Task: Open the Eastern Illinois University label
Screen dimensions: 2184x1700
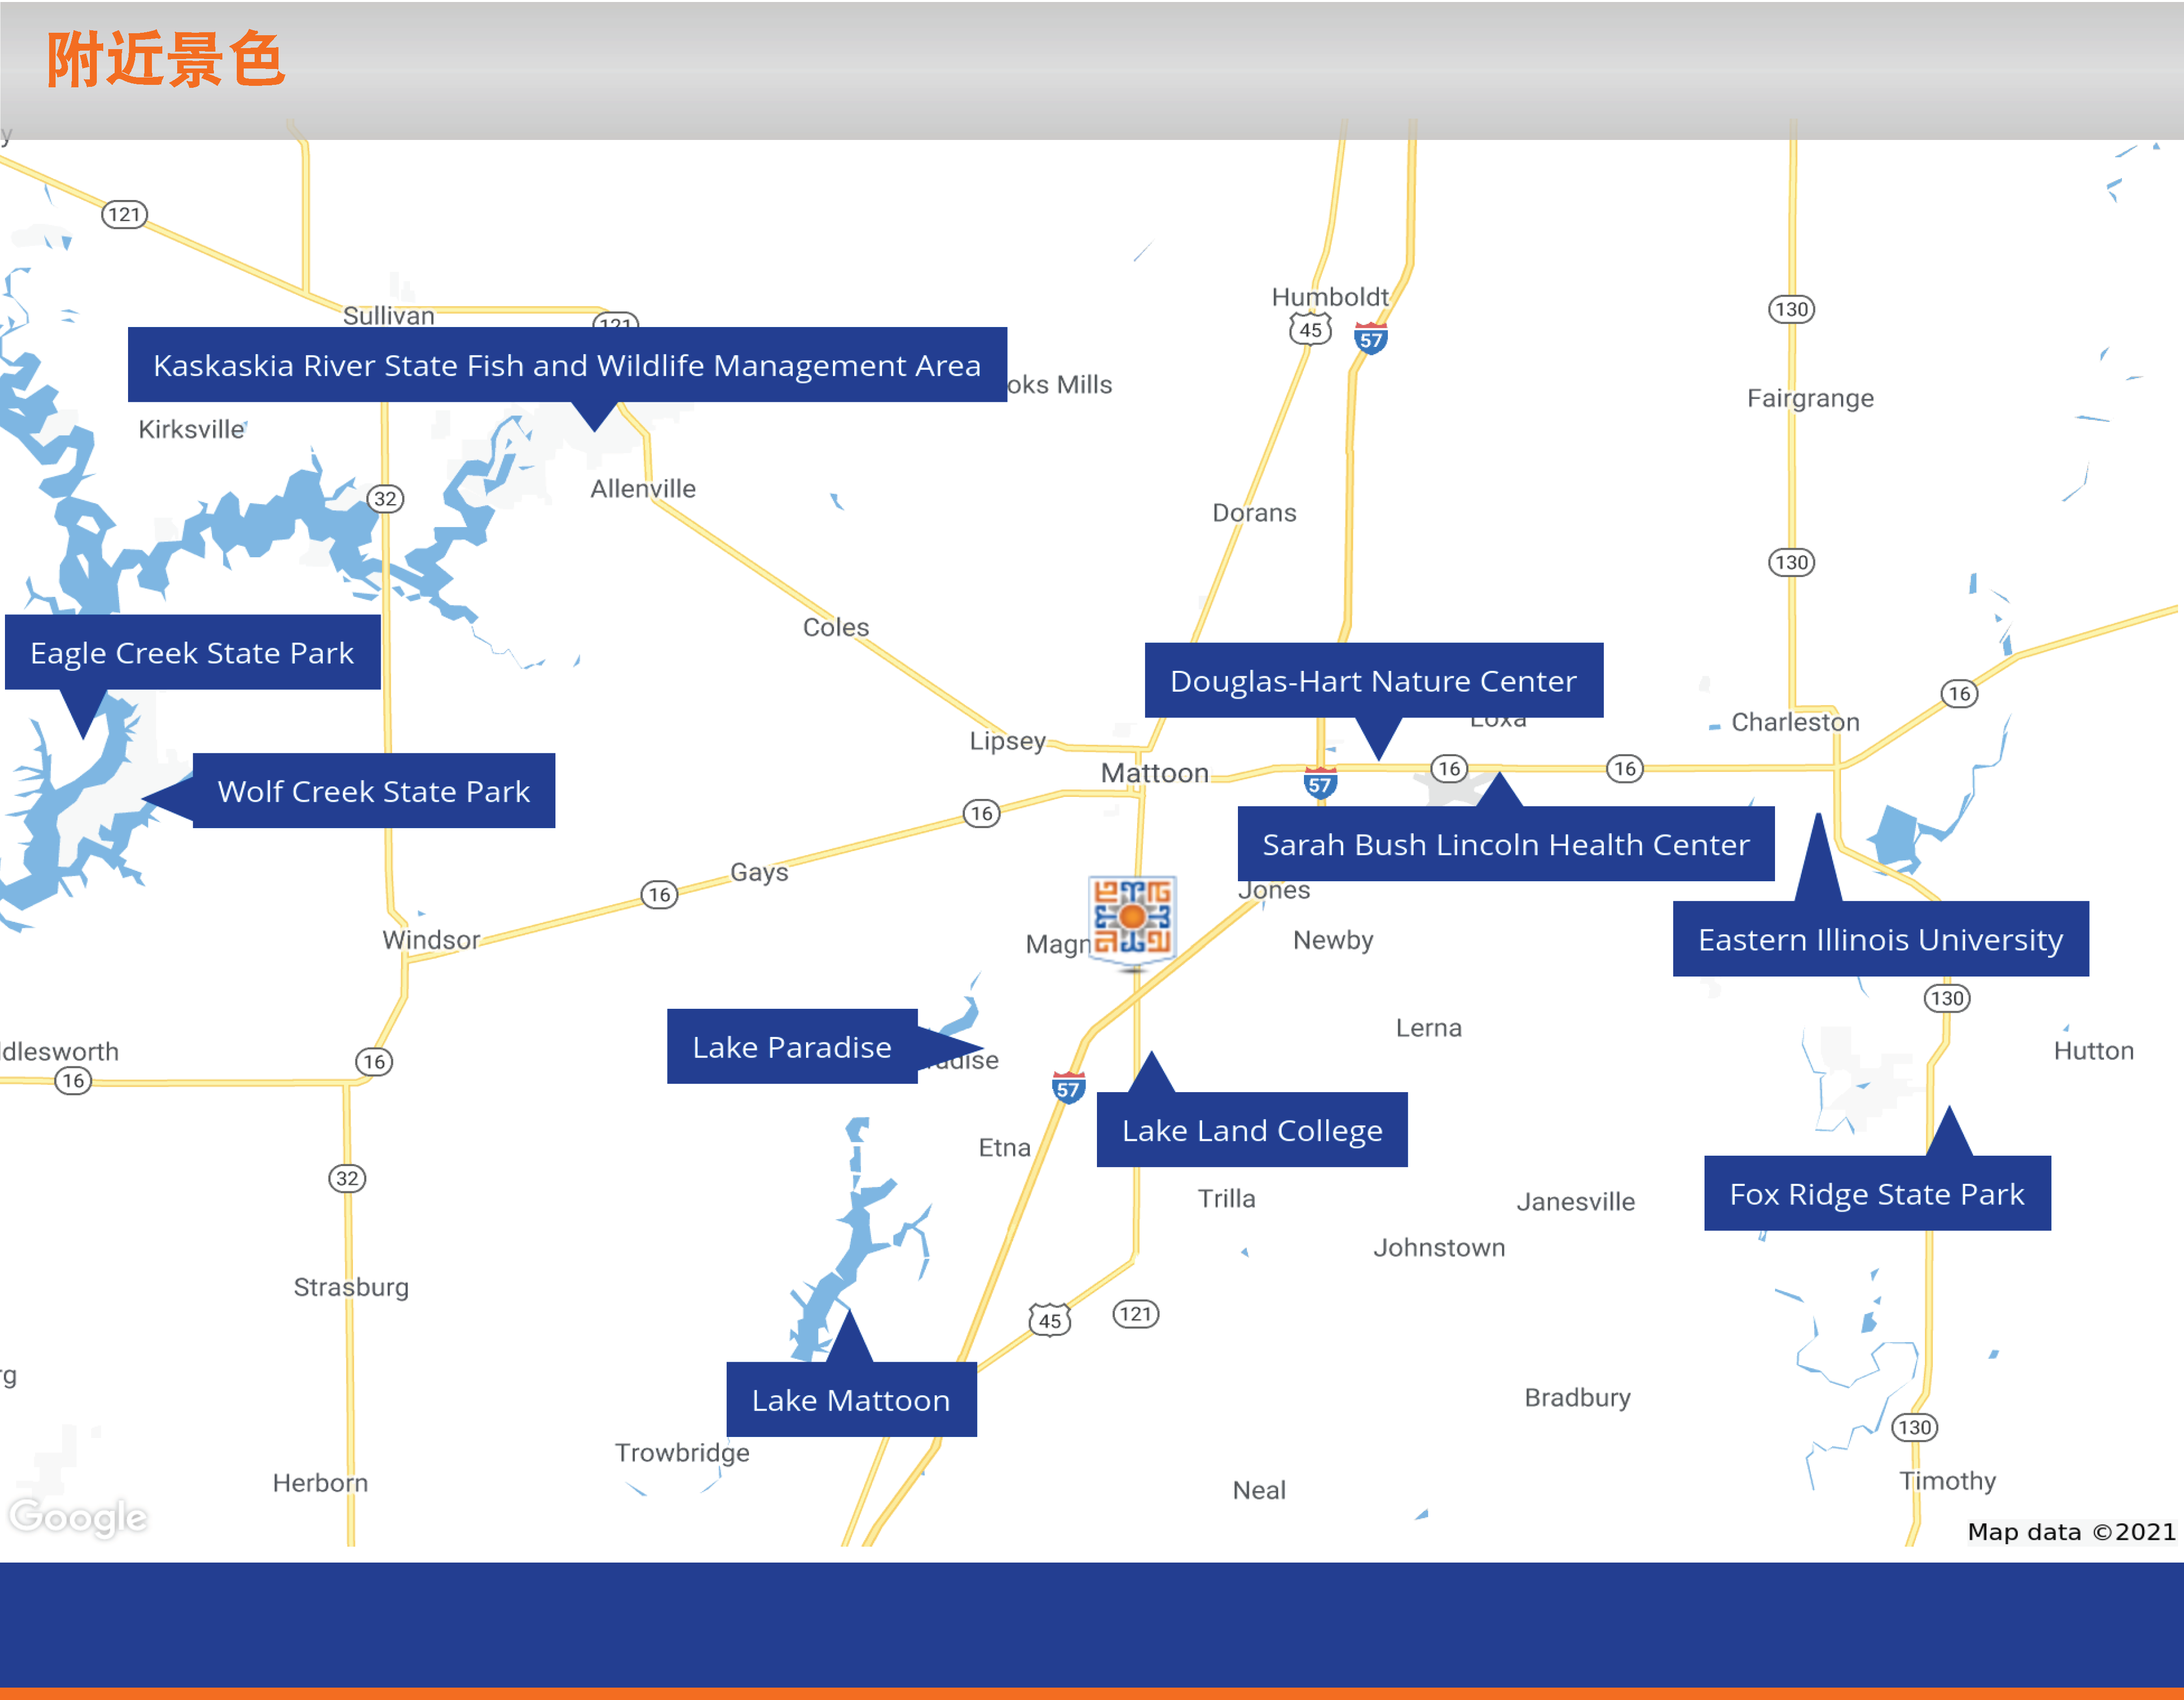Action: click(x=1880, y=939)
